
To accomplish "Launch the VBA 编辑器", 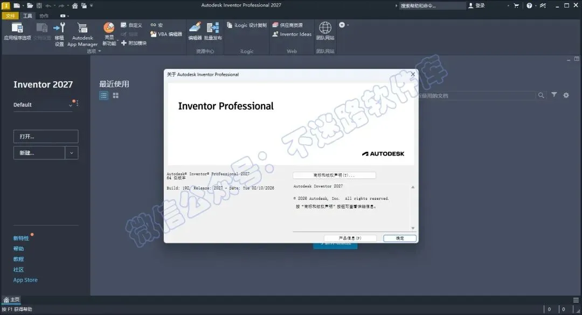I will pyautogui.click(x=166, y=34).
